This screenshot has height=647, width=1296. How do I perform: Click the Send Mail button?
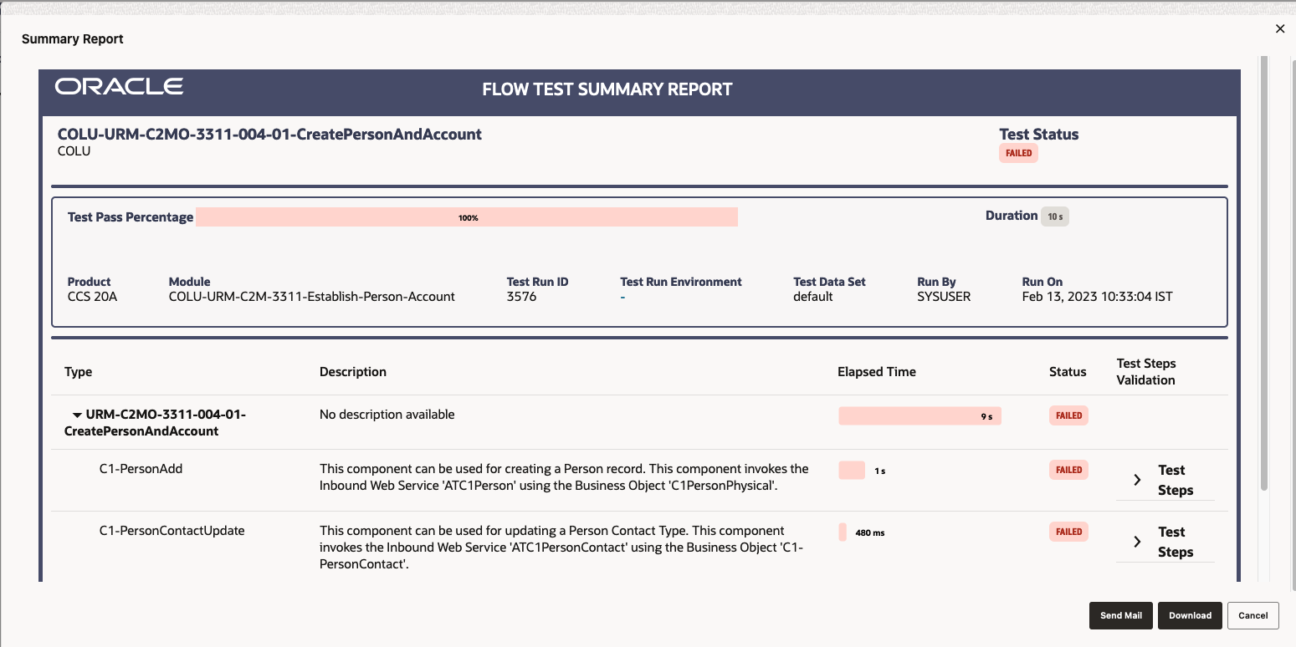1121,615
